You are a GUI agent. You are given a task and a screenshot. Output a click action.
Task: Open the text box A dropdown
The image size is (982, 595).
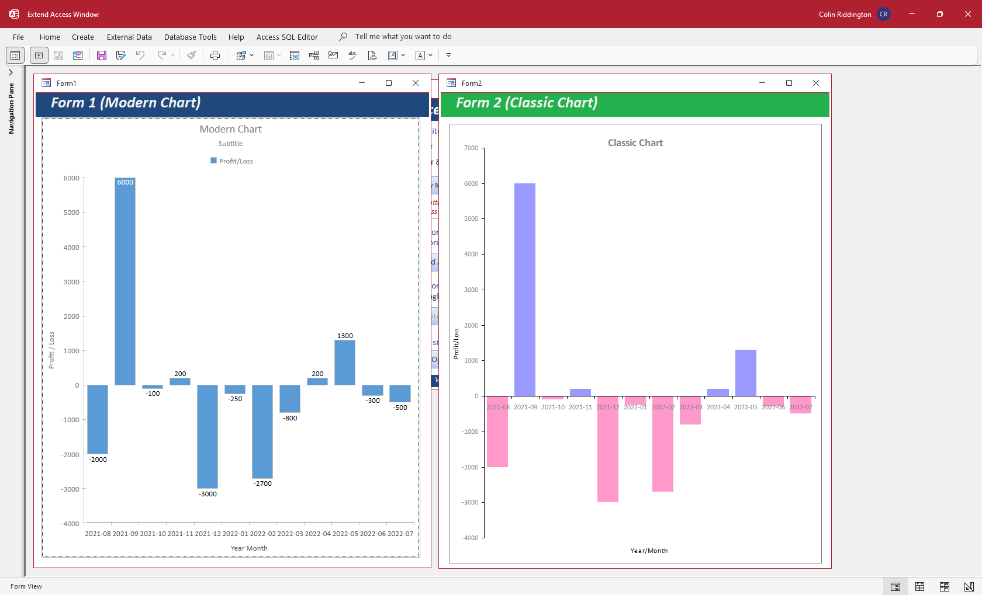pos(431,55)
